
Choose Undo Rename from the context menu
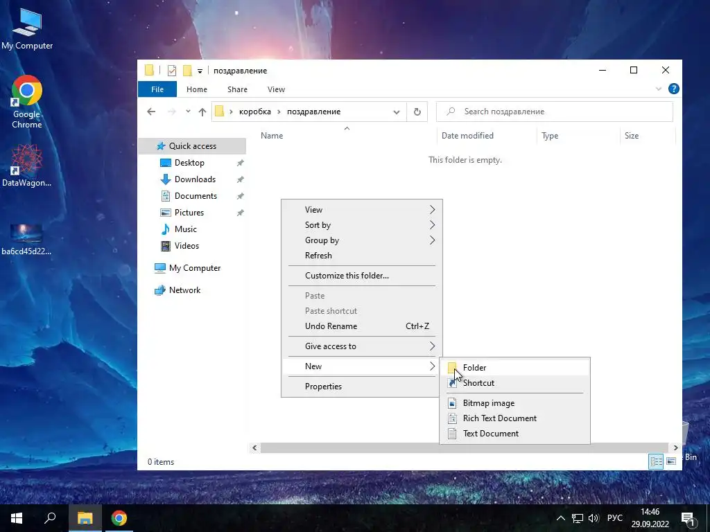361,326
